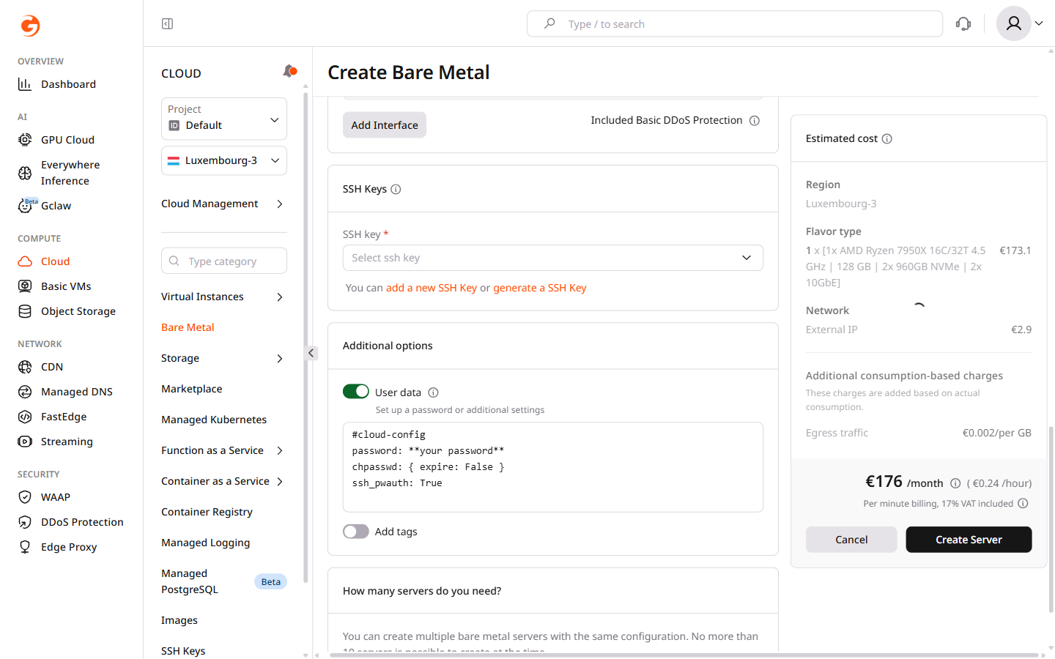Open user account avatar
This screenshot has width=1055, height=659.
click(1014, 23)
